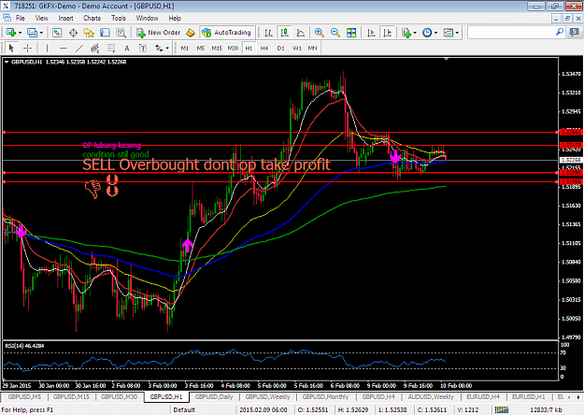The width and height of the screenshot is (584, 415).
Task: Switch to Bar Chart view
Action: pyautogui.click(x=268, y=33)
